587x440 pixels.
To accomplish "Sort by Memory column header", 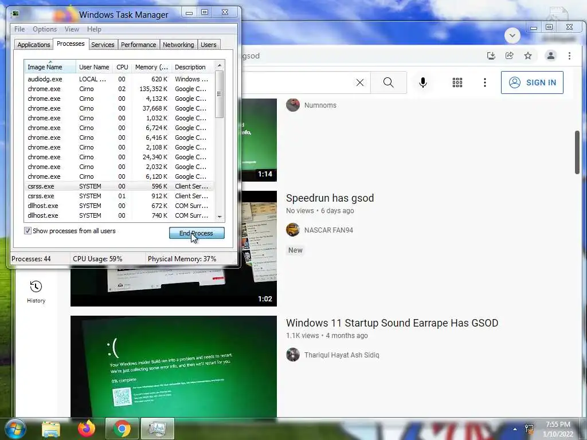I will click(x=151, y=67).
